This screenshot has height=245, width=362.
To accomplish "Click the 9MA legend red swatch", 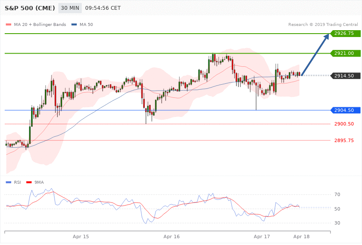I will point(29,182).
